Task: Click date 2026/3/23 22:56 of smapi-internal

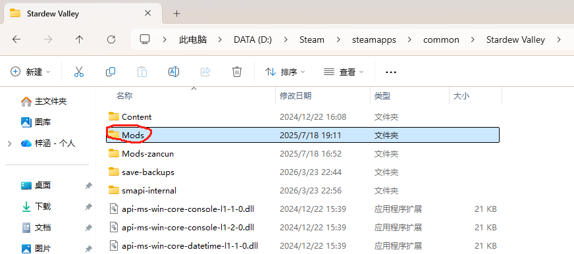Action: (x=311, y=191)
